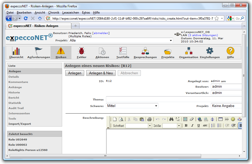This screenshot has height=164, width=252.
Task: Insert anchor using the anchor icon
Action: [212, 119]
